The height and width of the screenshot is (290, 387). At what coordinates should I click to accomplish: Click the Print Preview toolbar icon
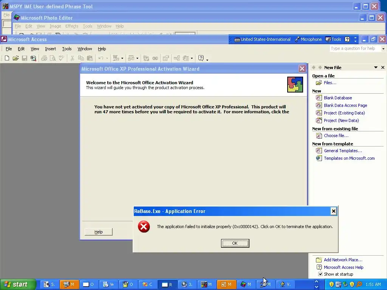[x=53, y=58]
